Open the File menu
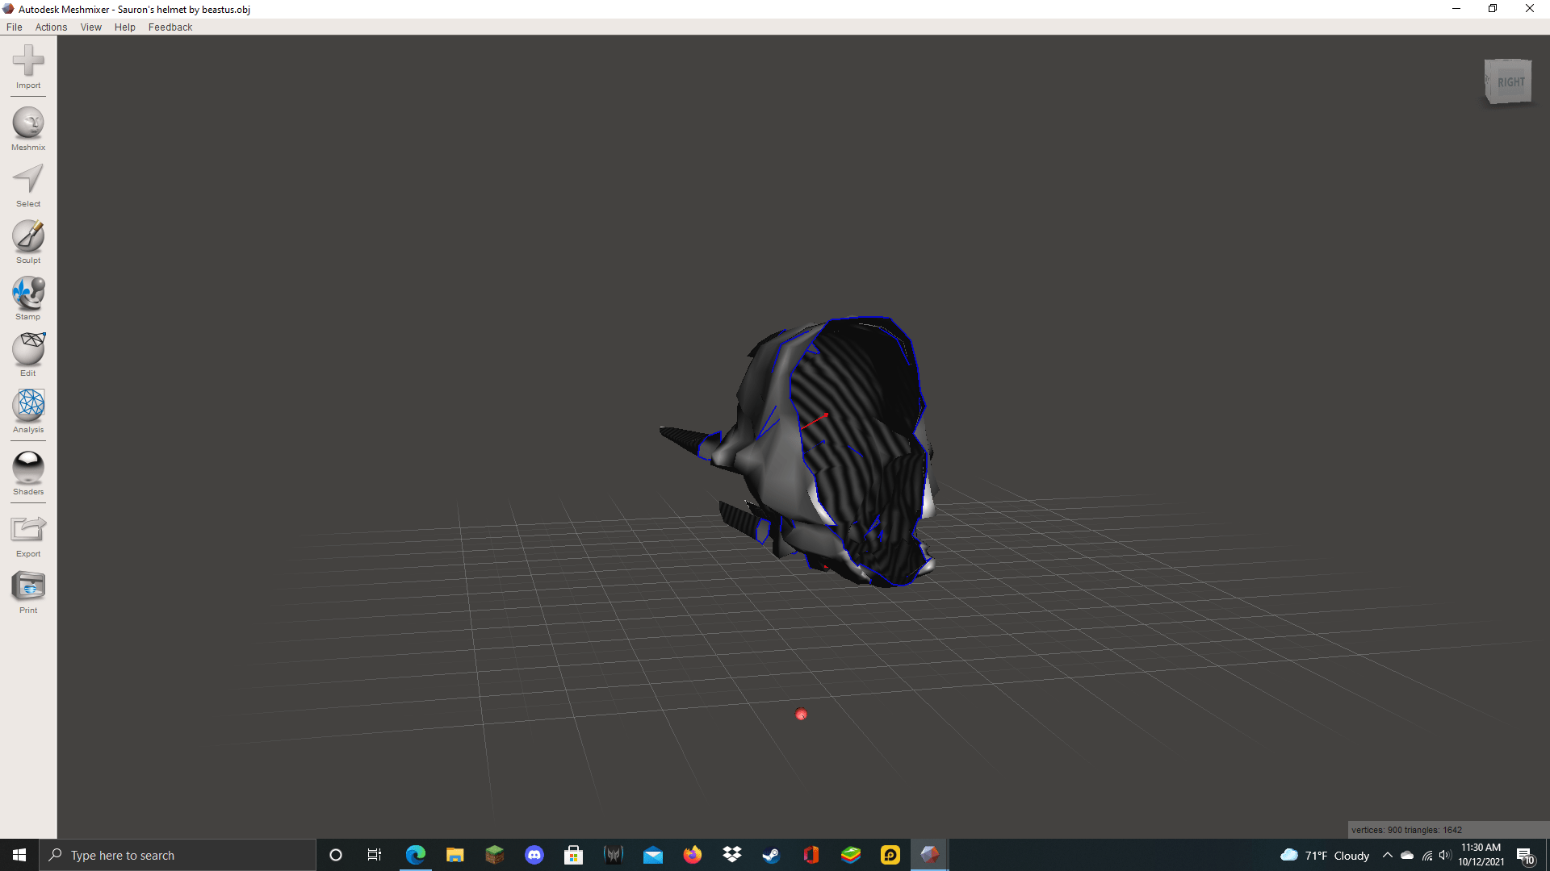This screenshot has width=1550, height=871. coord(14,27)
